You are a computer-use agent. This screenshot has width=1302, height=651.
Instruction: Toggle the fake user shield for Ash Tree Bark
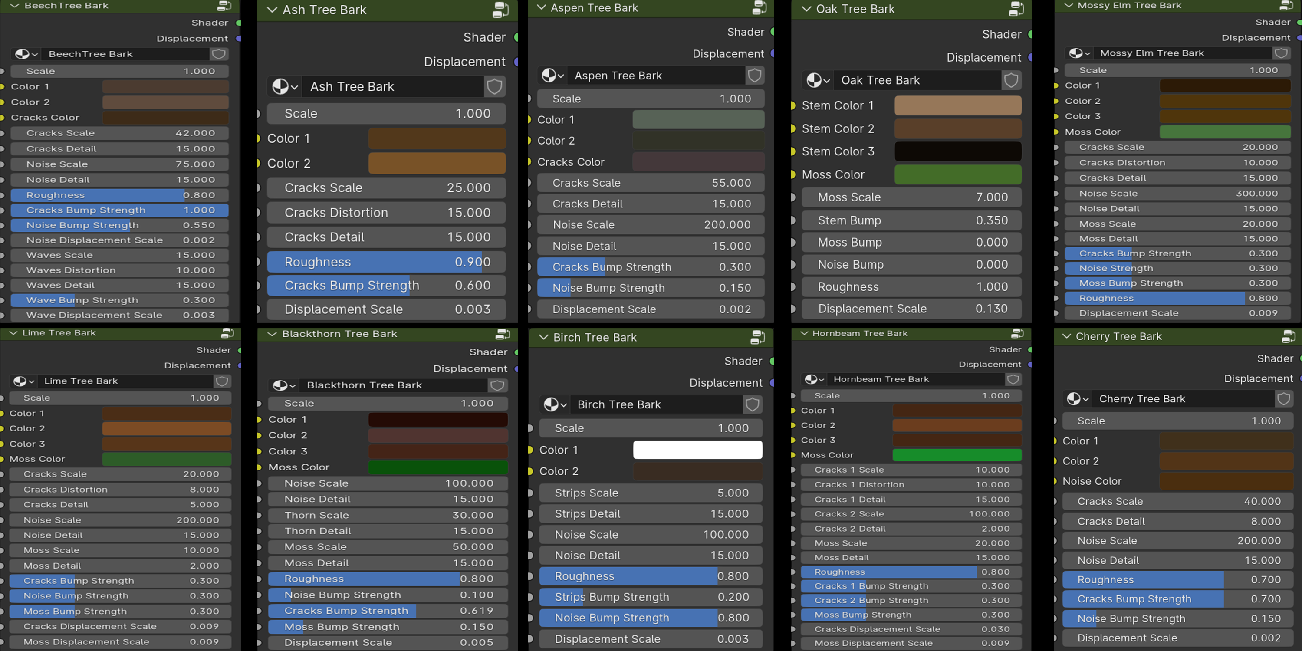coord(494,86)
